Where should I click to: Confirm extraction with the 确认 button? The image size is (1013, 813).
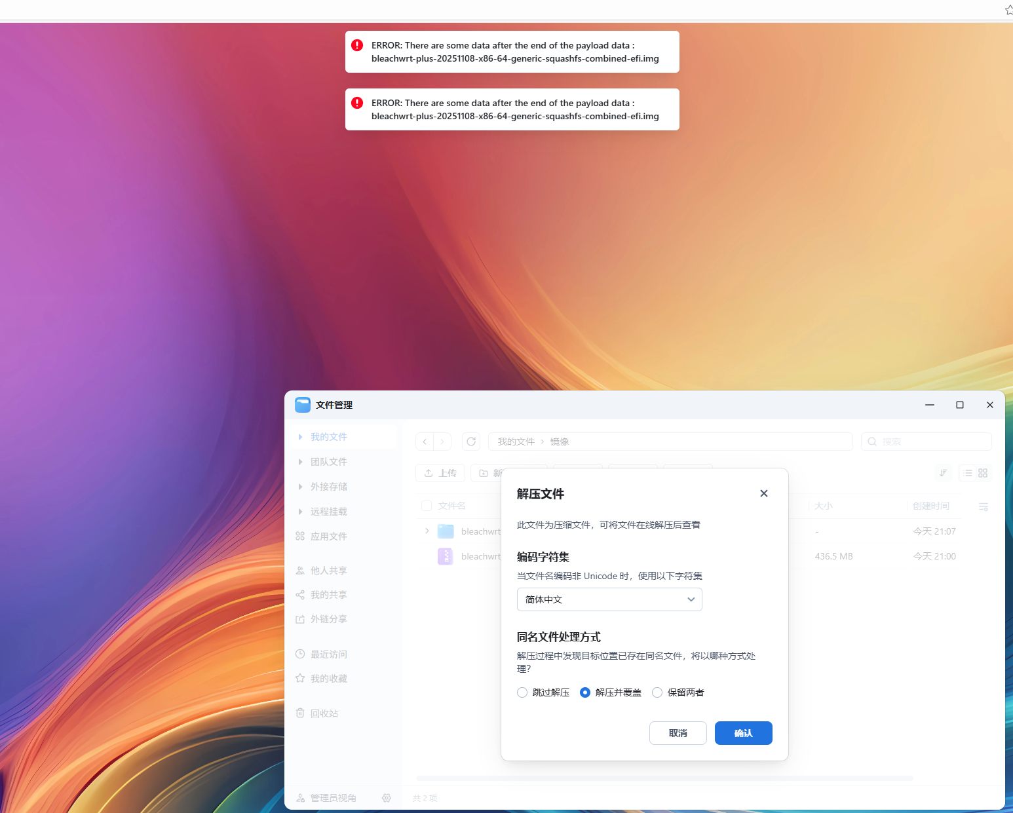click(744, 733)
